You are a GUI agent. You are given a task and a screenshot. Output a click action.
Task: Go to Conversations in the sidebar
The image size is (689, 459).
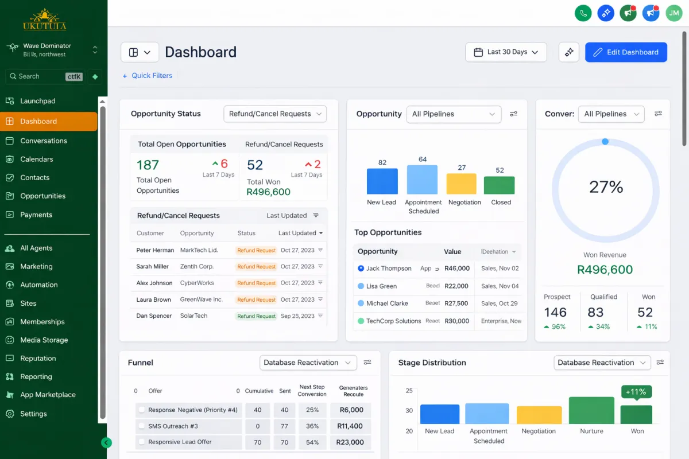point(44,141)
